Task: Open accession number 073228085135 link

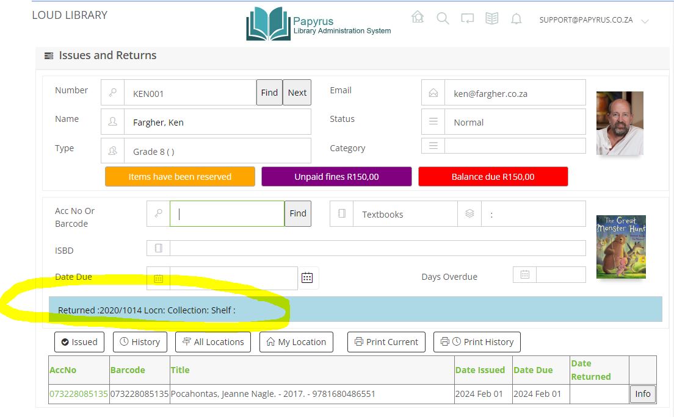Action: click(x=78, y=394)
